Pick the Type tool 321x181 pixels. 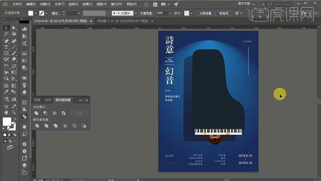coord(6,47)
